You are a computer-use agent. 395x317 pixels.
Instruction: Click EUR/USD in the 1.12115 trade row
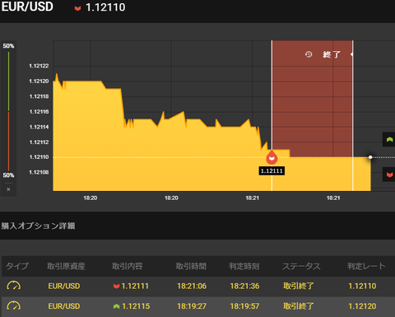[x=64, y=306]
